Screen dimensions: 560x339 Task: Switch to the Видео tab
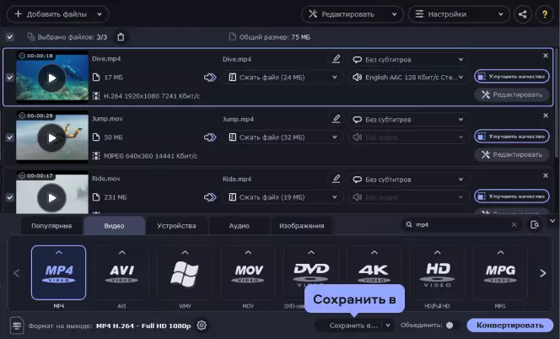[x=115, y=226]
